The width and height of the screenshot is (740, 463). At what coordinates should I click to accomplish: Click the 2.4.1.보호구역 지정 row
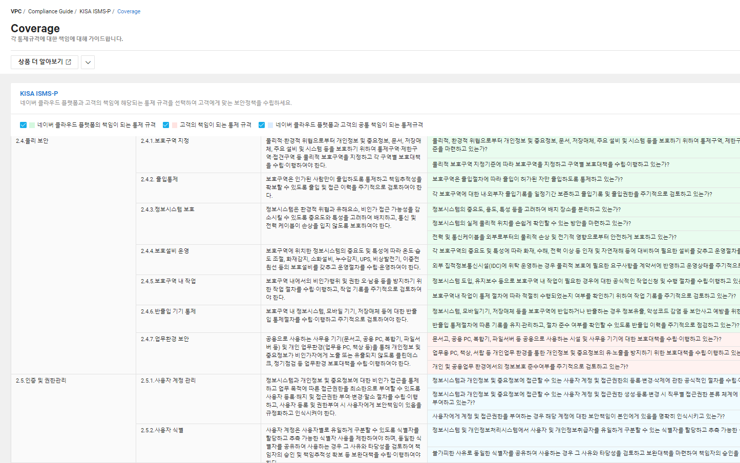pyautogui.click(x=165, y=141)
